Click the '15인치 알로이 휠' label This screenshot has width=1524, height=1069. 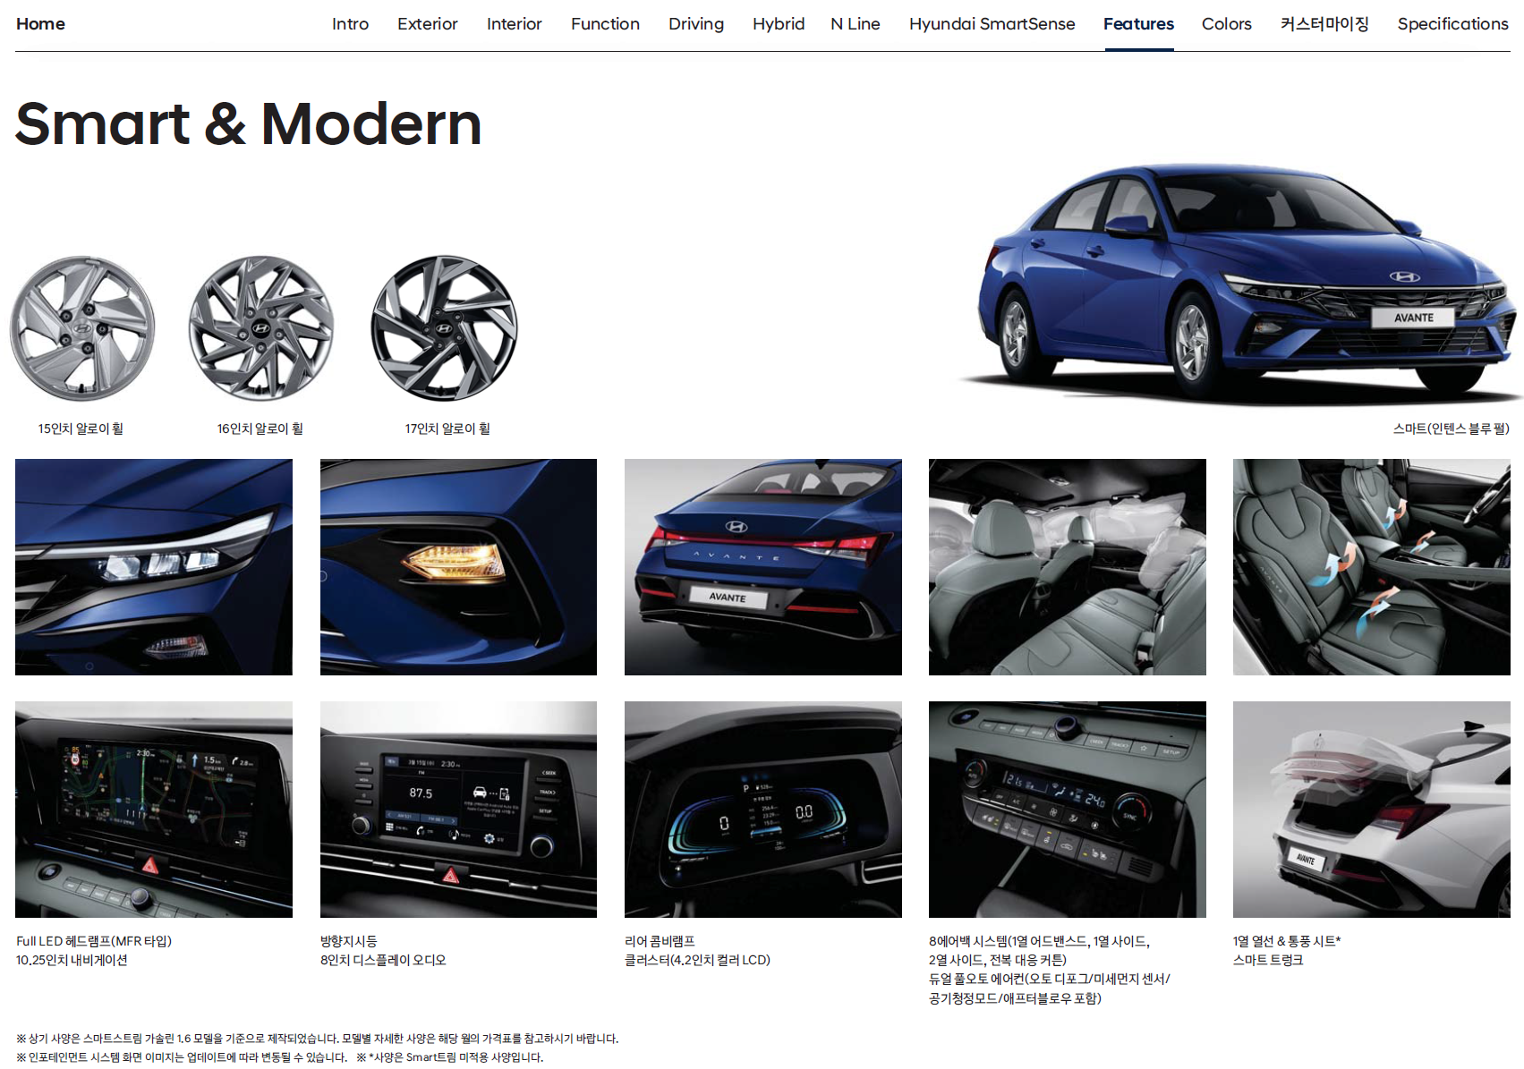[81, 428]
